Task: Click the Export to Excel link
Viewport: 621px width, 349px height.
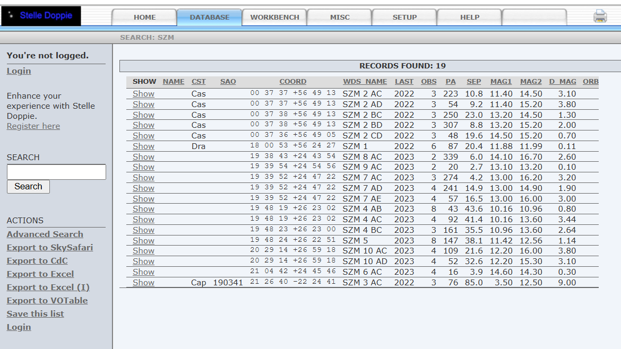Action: (40, 274)
